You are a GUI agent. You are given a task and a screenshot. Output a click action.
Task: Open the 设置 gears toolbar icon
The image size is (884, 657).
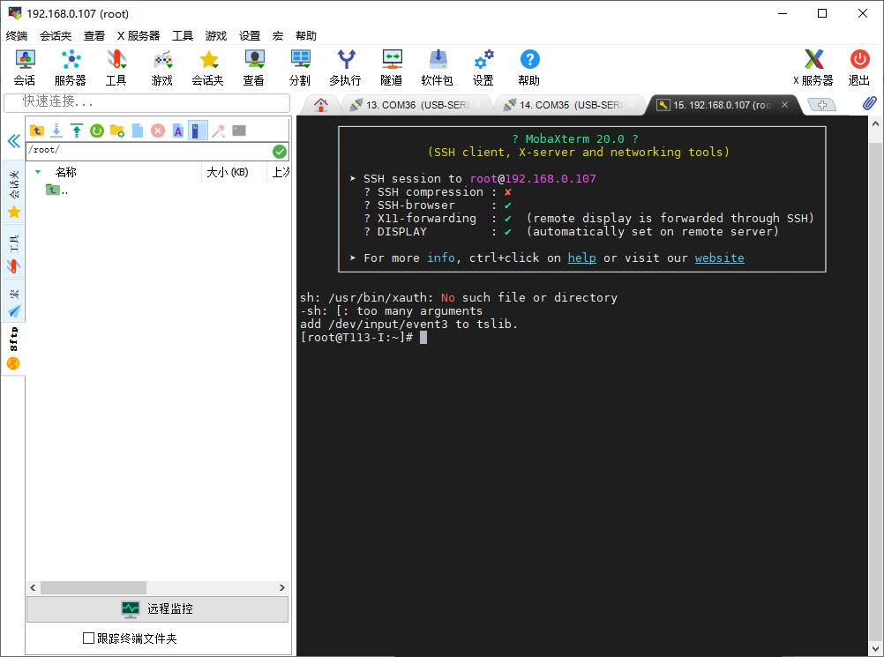(x=483, y=67)
